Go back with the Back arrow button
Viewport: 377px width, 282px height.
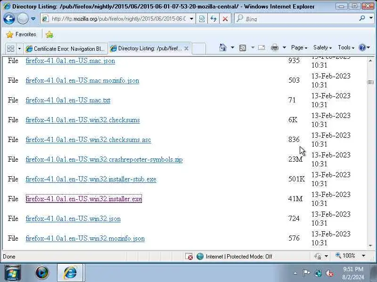tap(9, 19)
